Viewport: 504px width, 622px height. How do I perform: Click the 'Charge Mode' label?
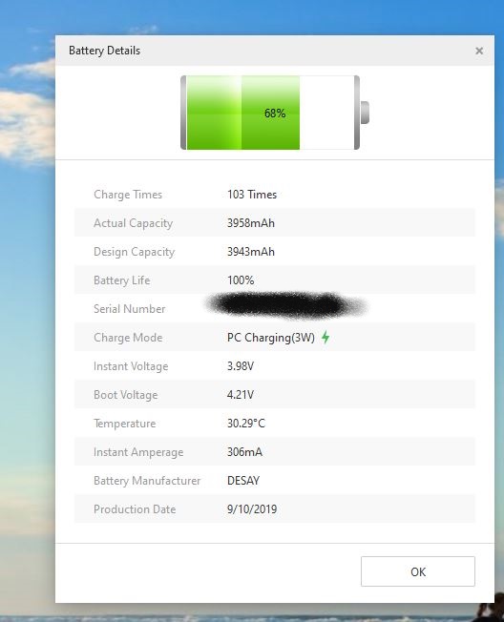[128, 338]
